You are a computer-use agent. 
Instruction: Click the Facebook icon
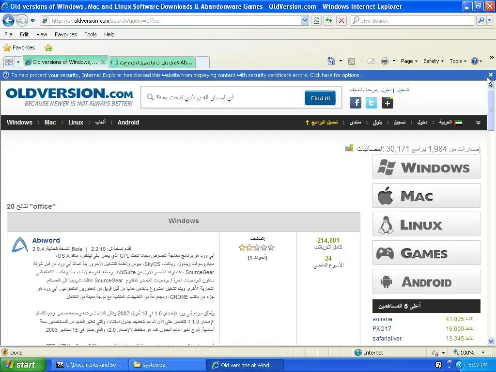click(x=356, y=103)
